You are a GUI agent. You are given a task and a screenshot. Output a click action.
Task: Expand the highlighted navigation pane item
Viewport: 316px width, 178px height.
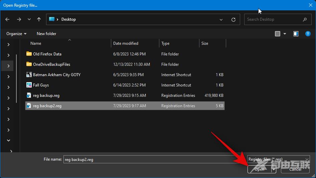tap(8, 66)
